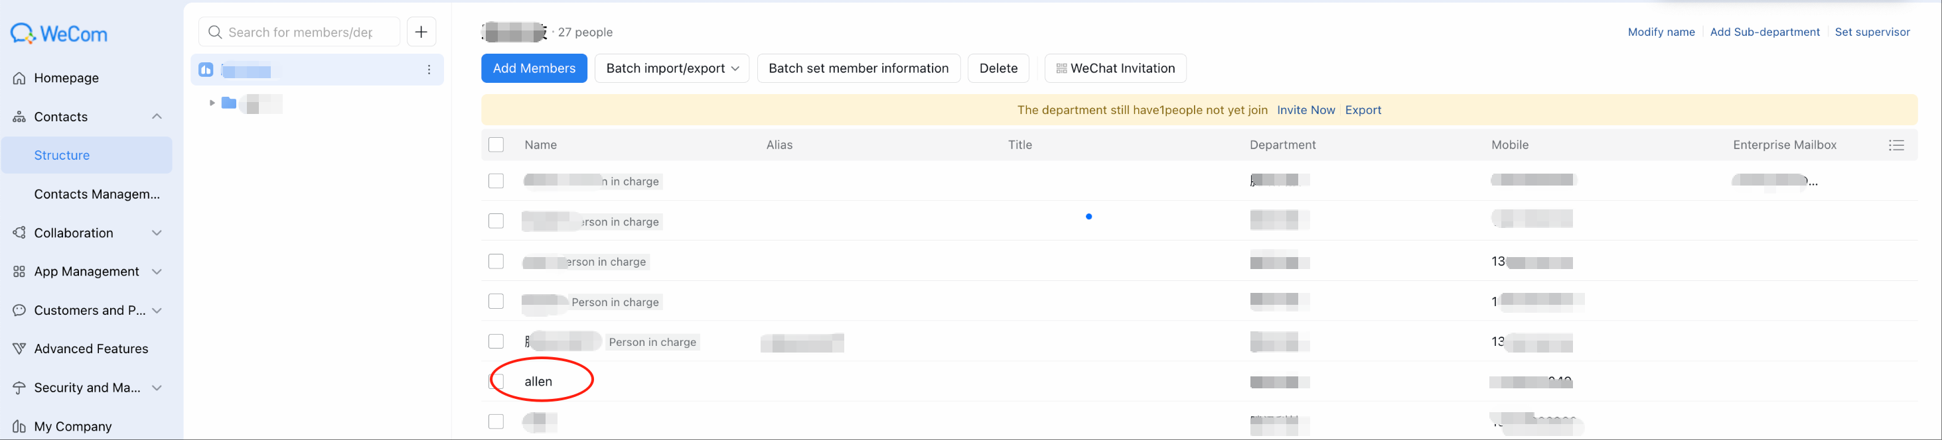Viewport: 1942px width, 440px height.
Task: Check the checkbox for allen row
Action: 496,381
